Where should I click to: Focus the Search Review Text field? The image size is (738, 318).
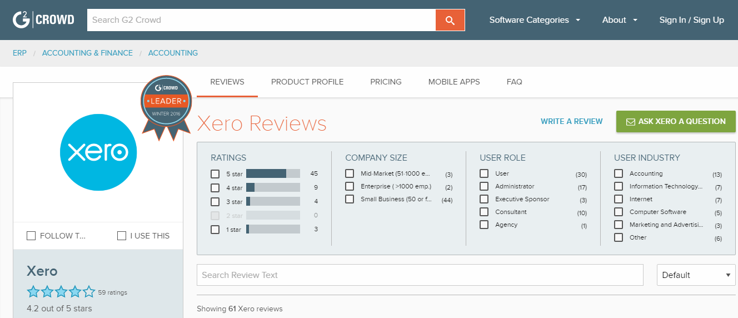coord(420,275)
